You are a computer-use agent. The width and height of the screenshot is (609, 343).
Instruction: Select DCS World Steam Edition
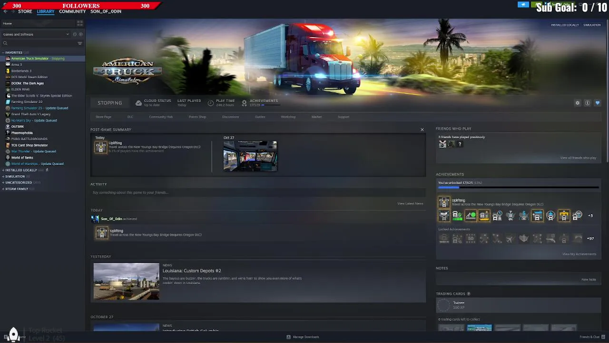pyautogui.click(x=29, y=77)
